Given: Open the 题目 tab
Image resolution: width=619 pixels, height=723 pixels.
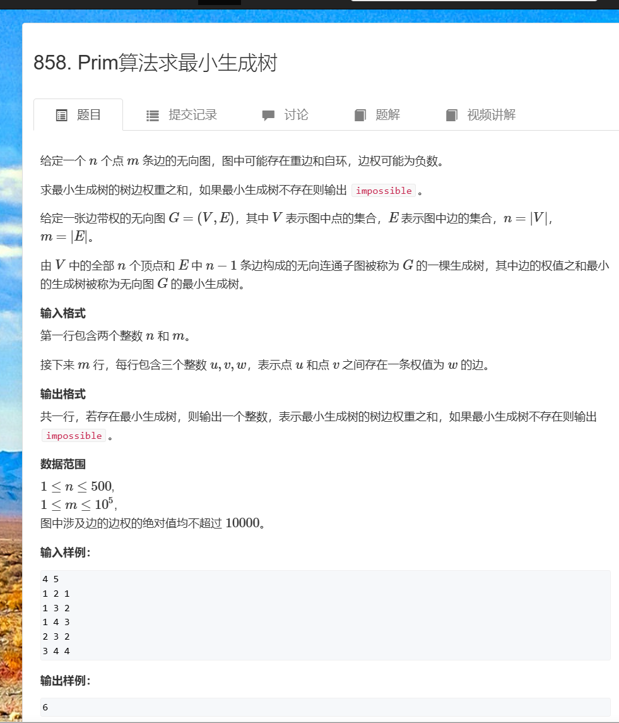Looking at the screenshot, I should (x=78, y=115).
